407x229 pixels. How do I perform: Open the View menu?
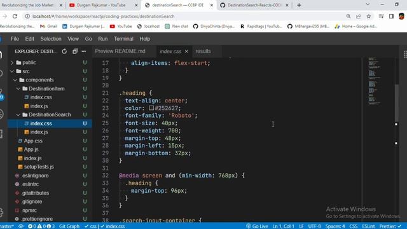(x=73, y=39)
